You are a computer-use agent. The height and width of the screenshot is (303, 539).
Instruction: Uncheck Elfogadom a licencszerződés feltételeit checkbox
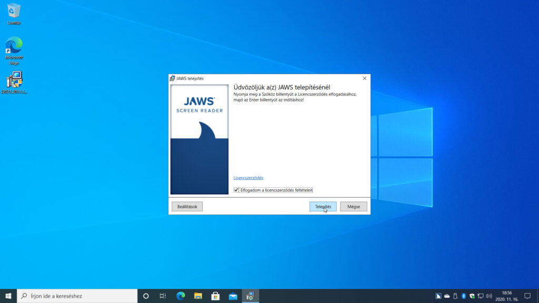point(236,190)
